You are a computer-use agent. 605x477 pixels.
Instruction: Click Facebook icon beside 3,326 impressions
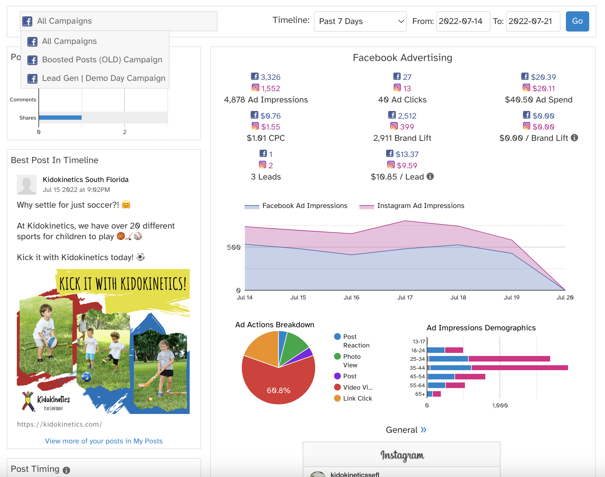pyautogui.click(x=254, y=76)
